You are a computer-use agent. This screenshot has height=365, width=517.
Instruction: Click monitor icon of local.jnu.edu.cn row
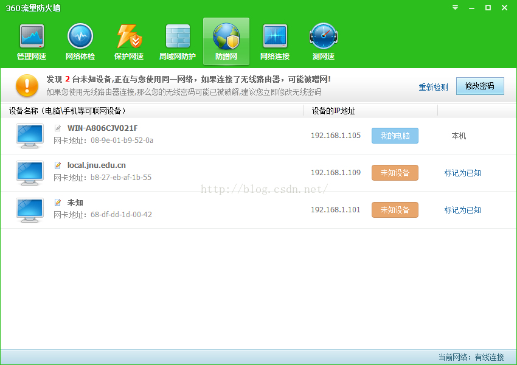(x=30, y=173)
